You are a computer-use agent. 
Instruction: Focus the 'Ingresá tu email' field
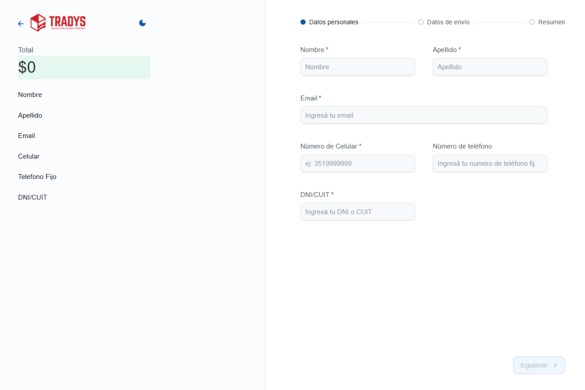(x=424, y=116)
